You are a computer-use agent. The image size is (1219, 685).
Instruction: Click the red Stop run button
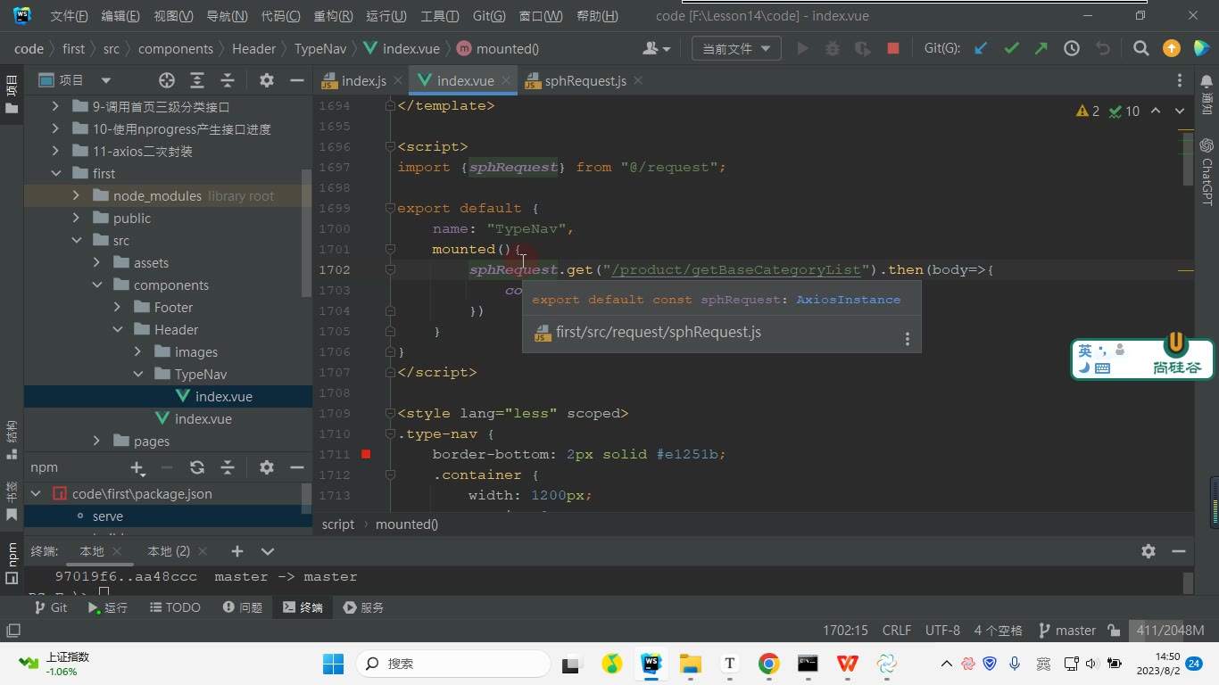click(892, 49)
